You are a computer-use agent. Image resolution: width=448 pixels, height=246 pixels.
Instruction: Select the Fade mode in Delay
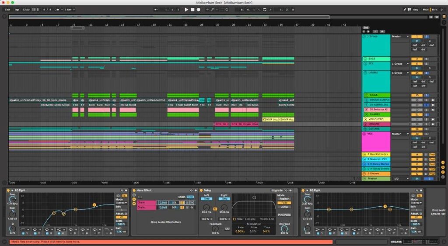pyautogui.click(x=284, y=203)
